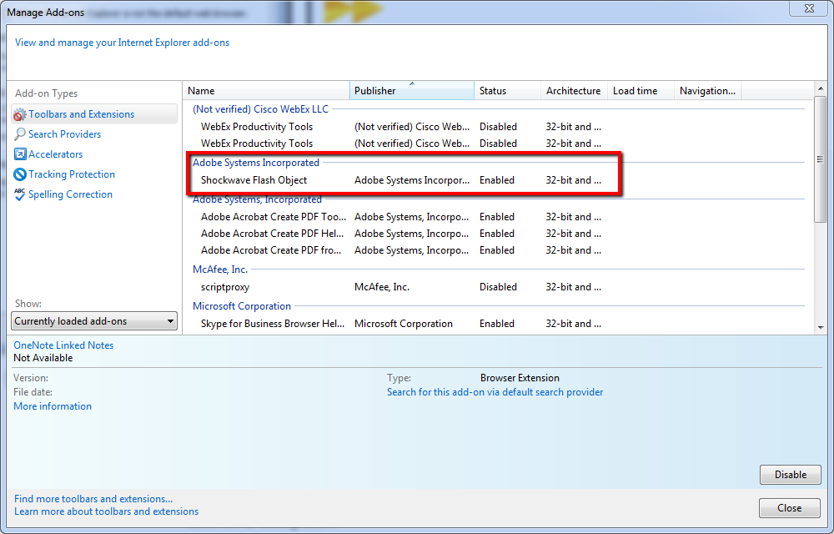Select McAfee, Inc. group header
The width and height of the screenshot is (834, 534).
220,270
